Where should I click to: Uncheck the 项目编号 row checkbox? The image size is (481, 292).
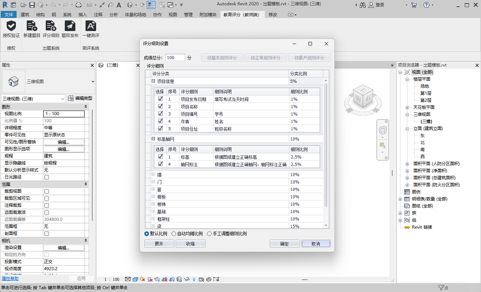pyautogui.click(x=160, y=114)
